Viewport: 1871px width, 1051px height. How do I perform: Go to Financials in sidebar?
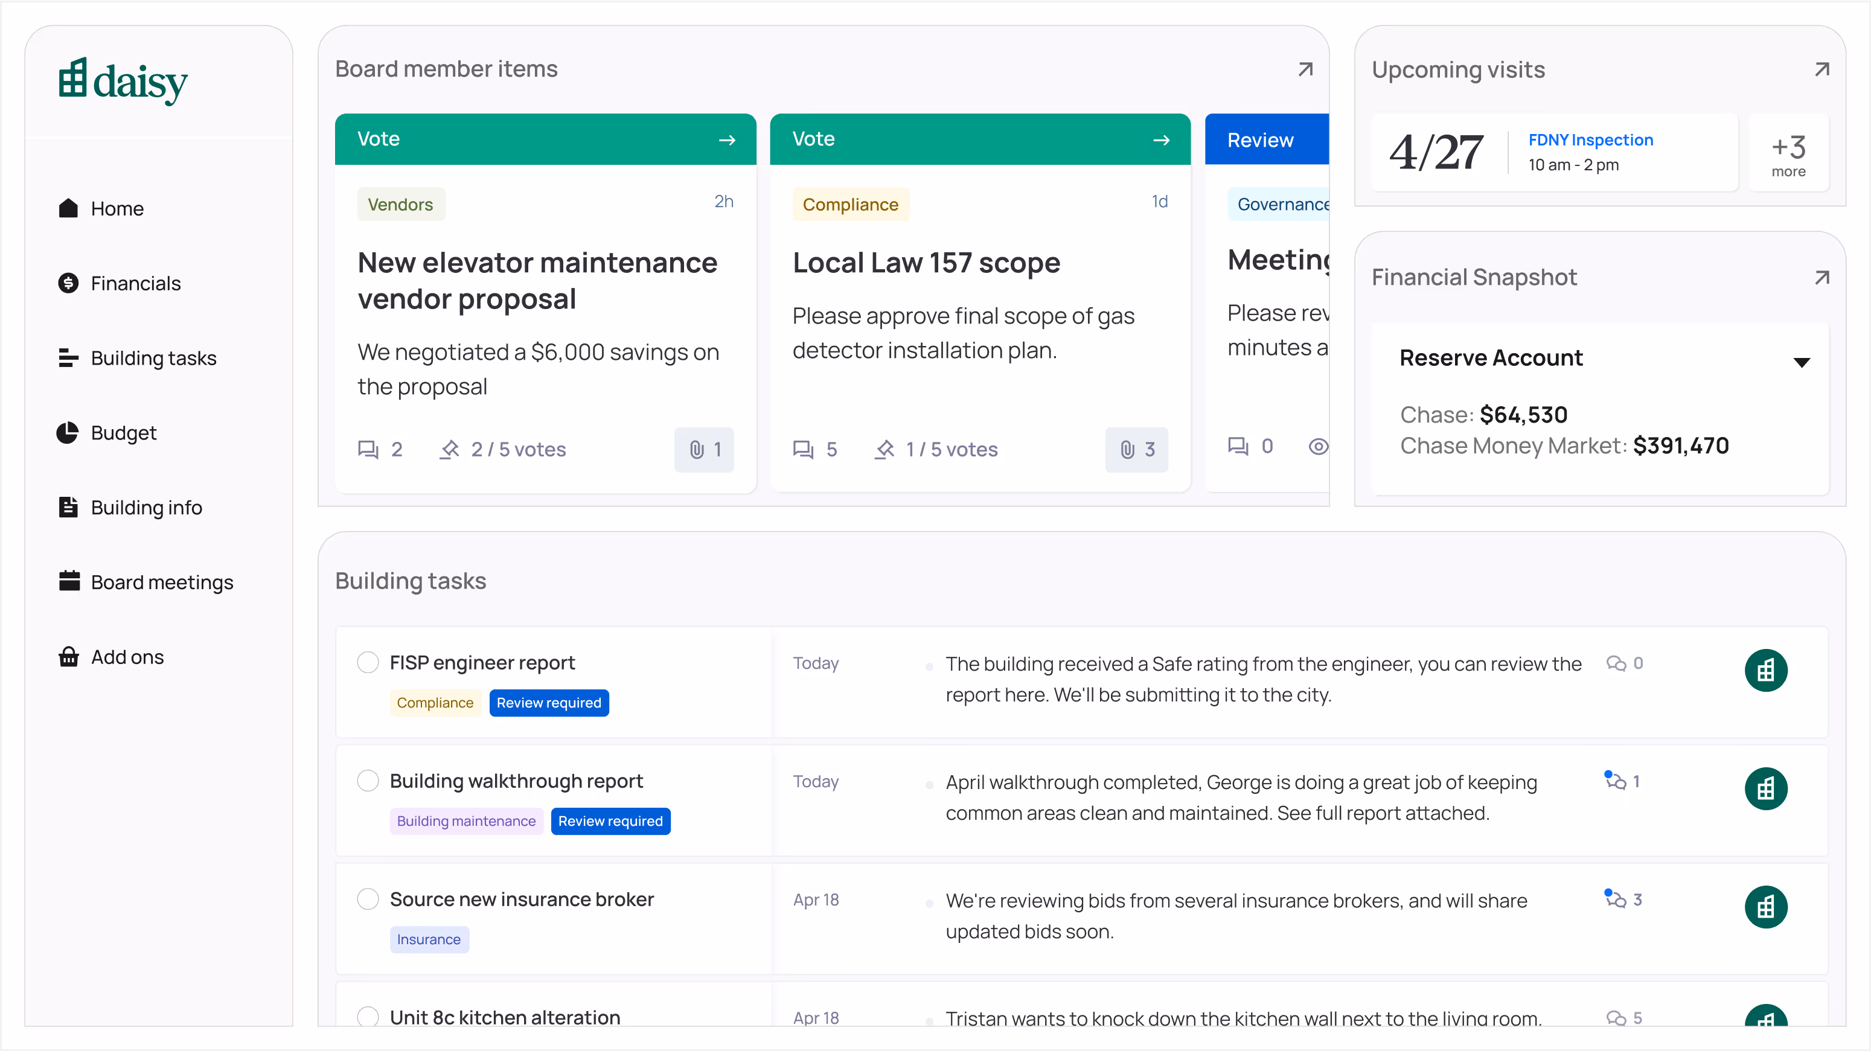pos(135,283)
